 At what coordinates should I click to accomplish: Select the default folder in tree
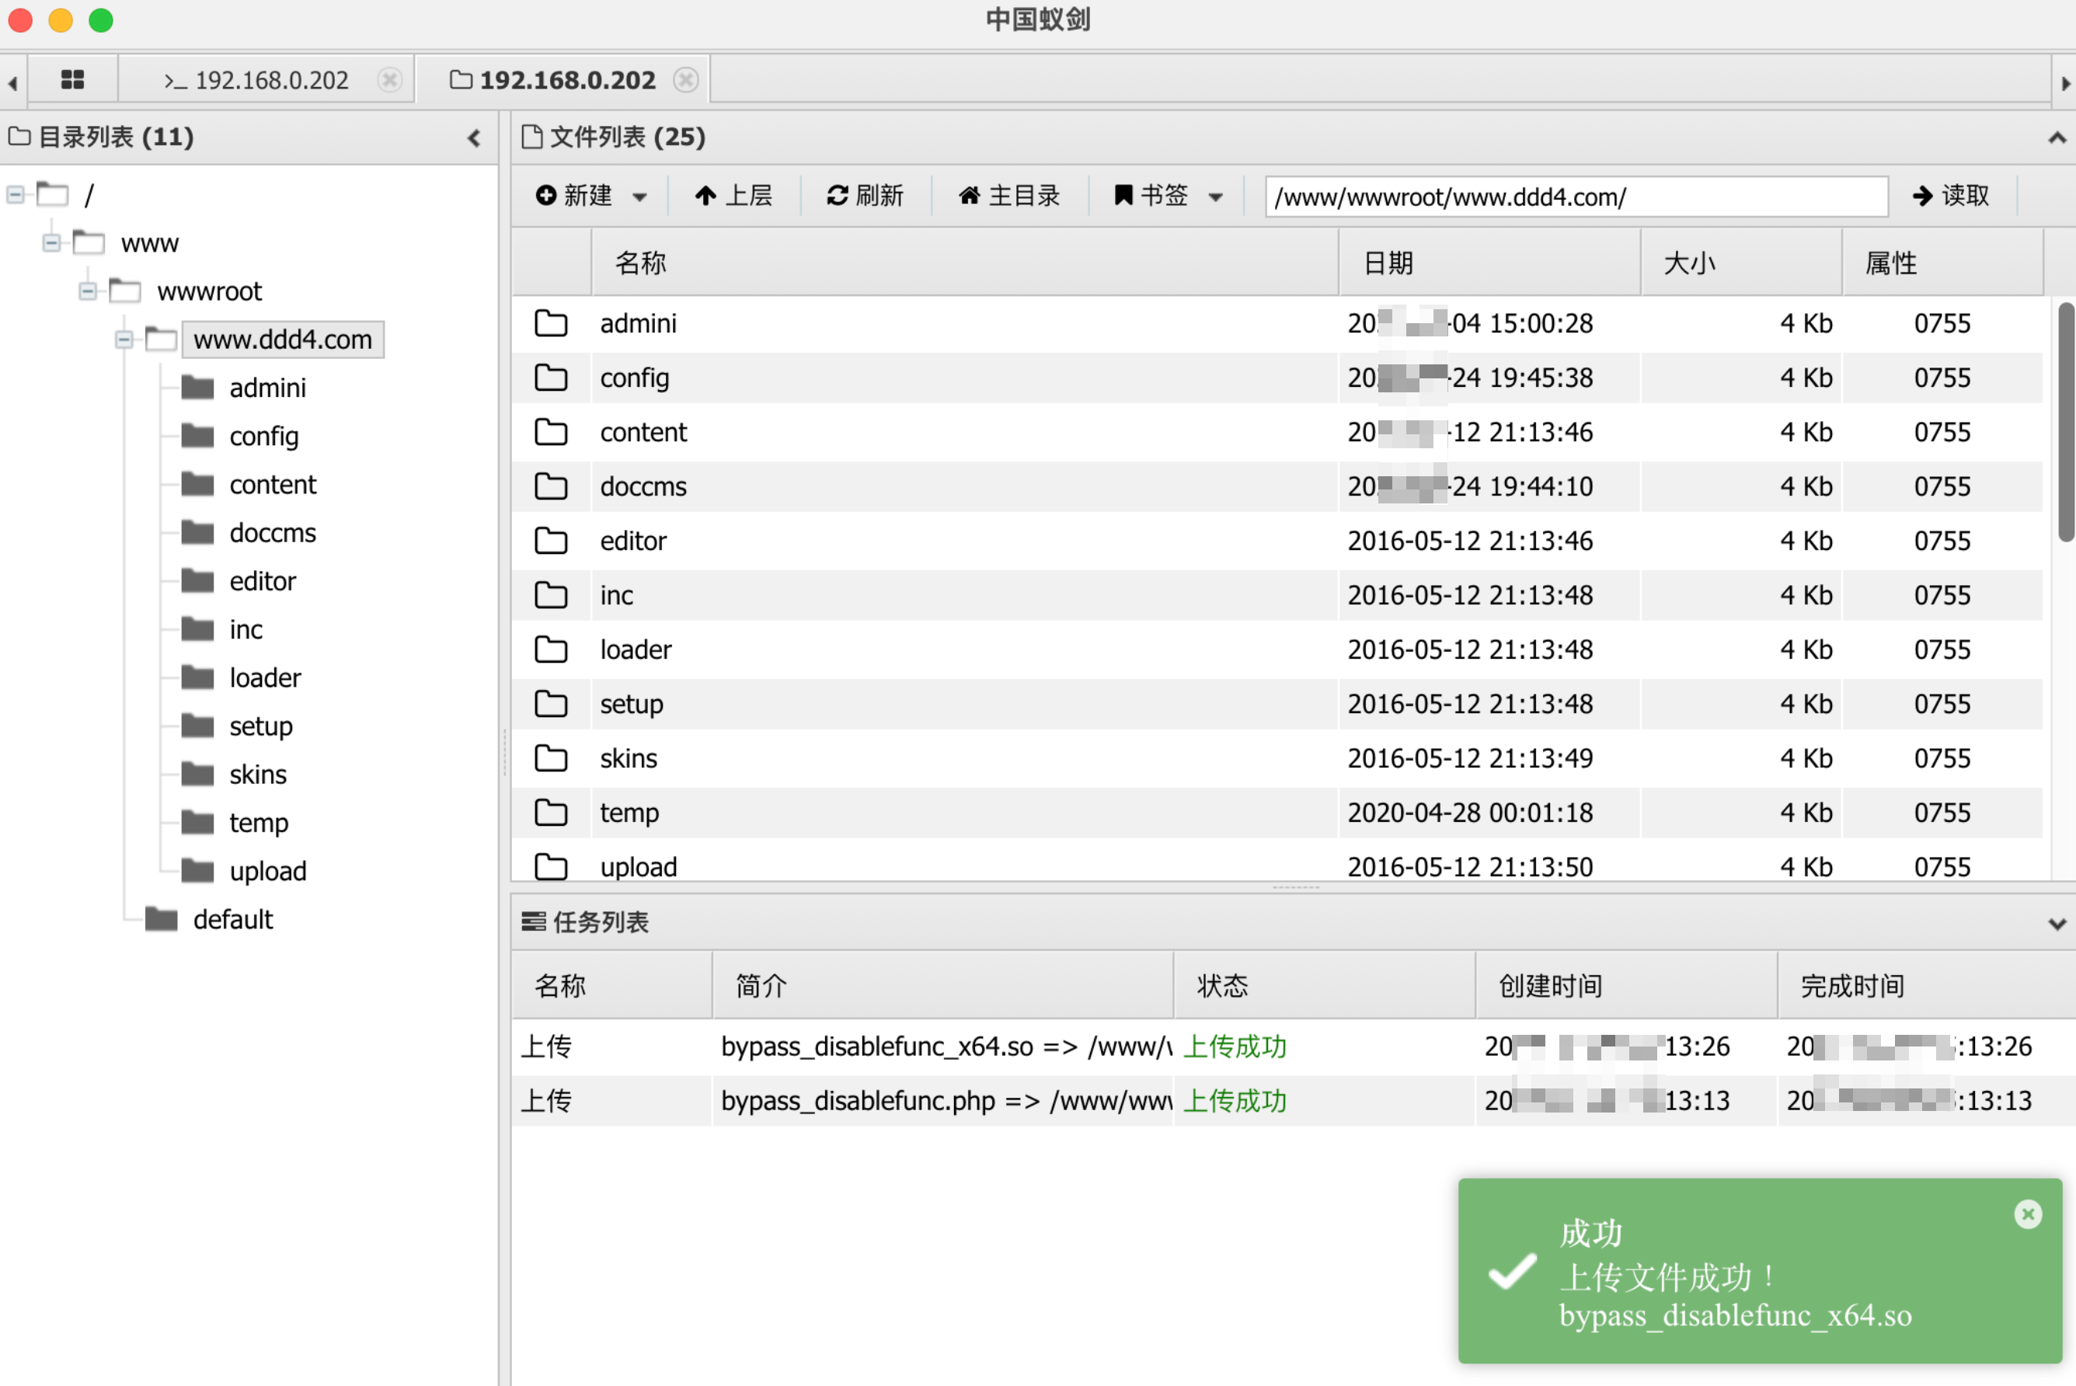click(x=232, y=919)
